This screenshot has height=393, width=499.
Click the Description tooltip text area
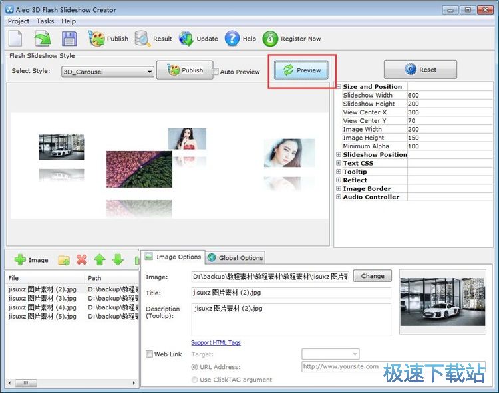[291, 319]
